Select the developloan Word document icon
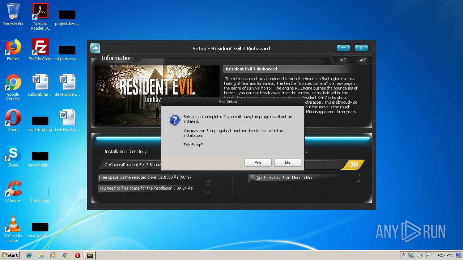The image size is (463, 260). [67, 85]
